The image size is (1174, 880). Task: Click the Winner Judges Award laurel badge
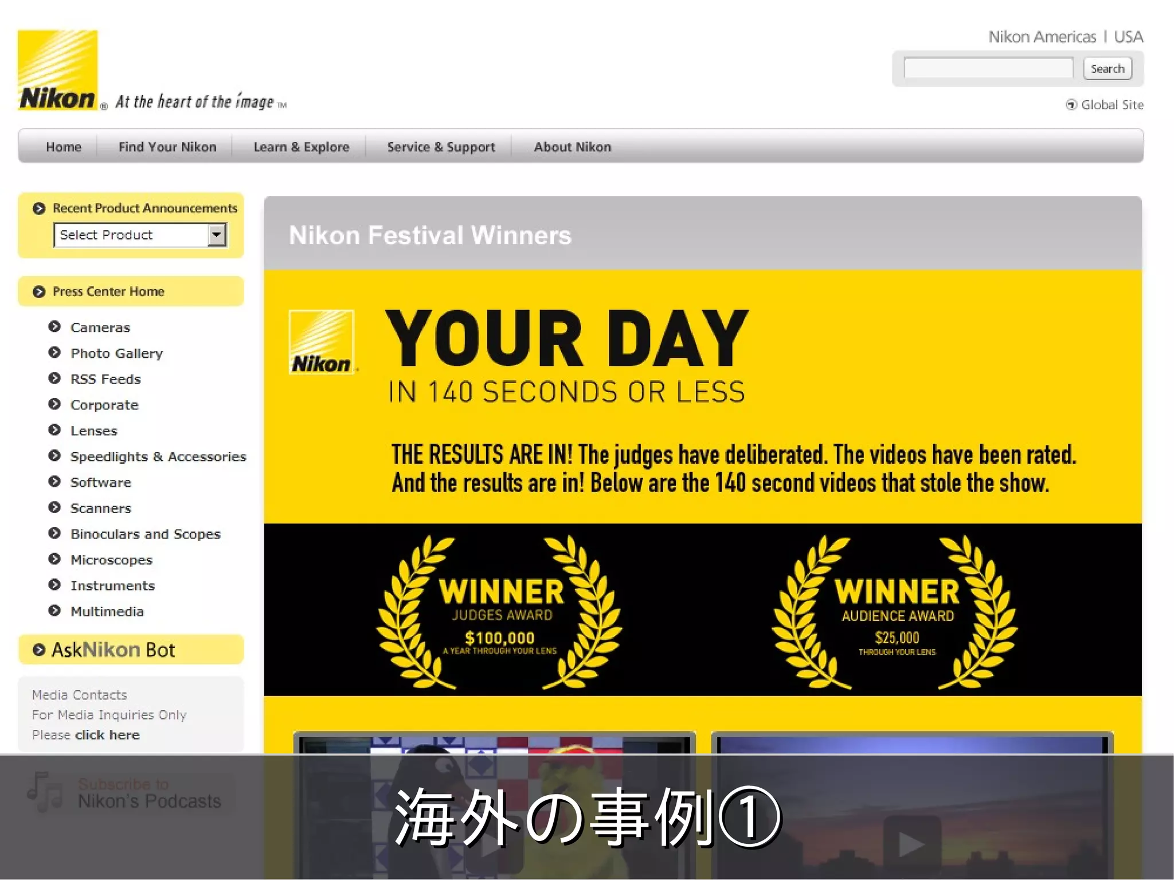499,612
